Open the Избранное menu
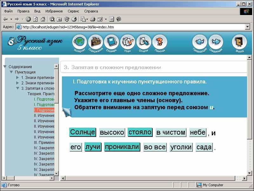 (x=54, y=11)
